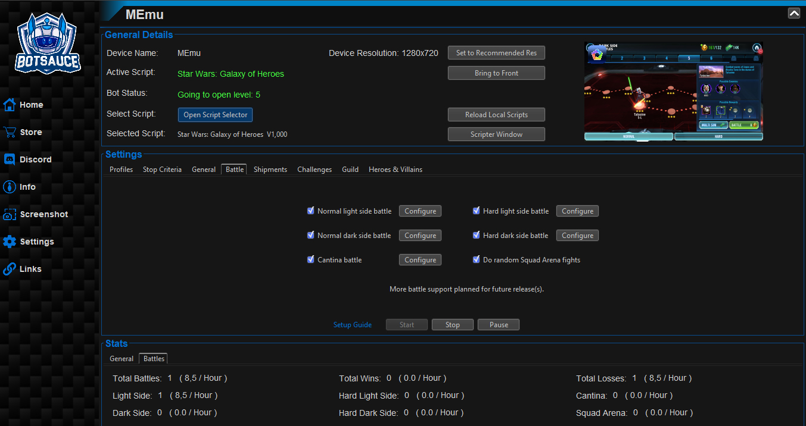The image size is (806, 426).
Task: Configure the Cantina battle options
Action: coord(420,260)
